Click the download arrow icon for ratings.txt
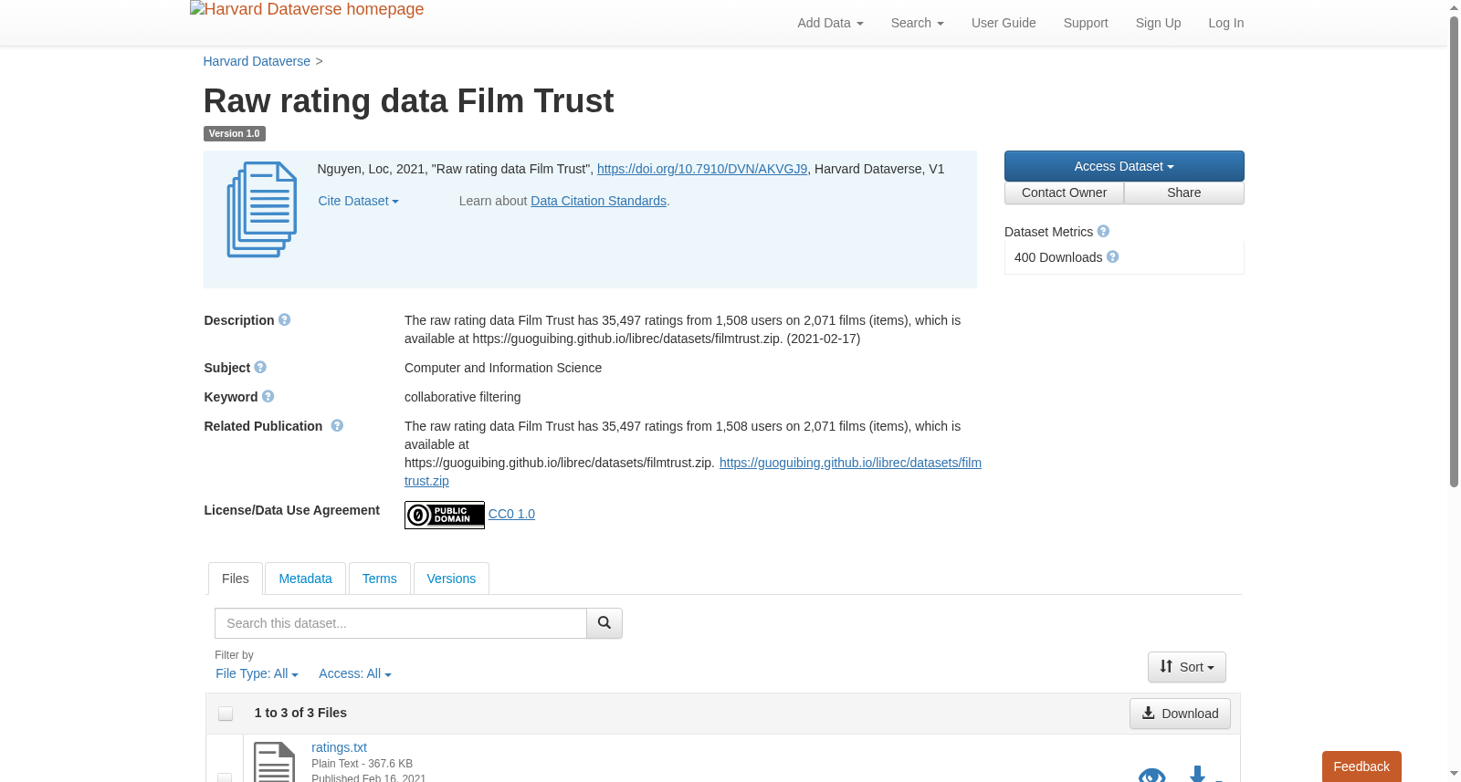1461x782 pixels. (1197, 774)
